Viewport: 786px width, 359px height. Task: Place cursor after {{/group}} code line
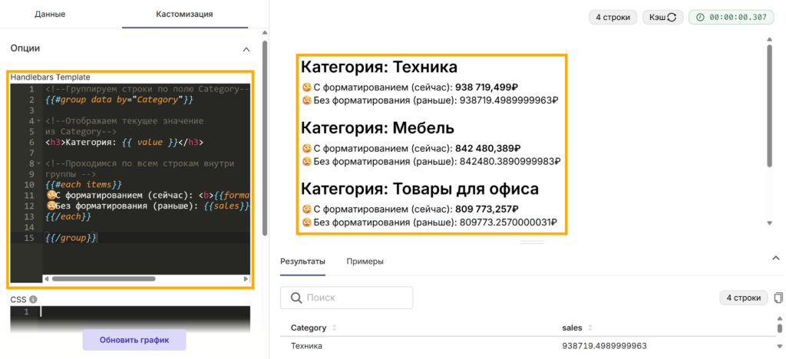tap(97, 238)
